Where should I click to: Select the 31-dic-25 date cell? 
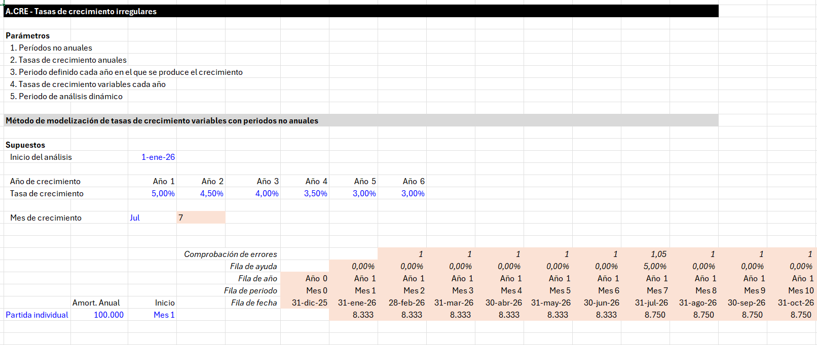(309, 303)
